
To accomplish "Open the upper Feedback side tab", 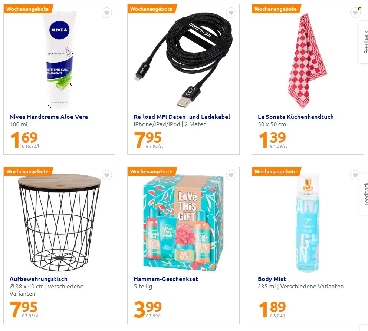I will pos(365,42).
